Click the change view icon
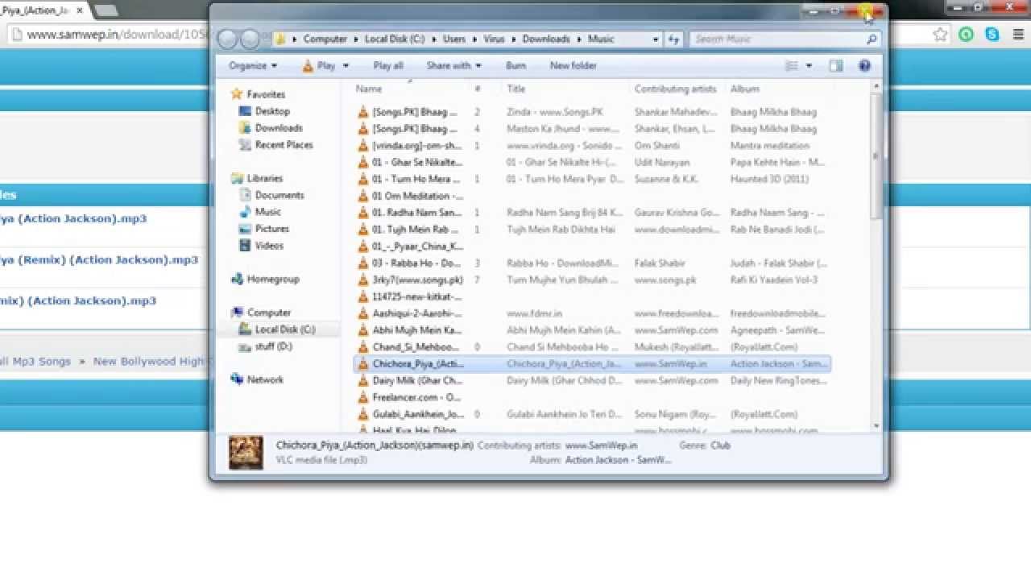The width and height of the screenshot is (1031, 580). coord(792,66)
